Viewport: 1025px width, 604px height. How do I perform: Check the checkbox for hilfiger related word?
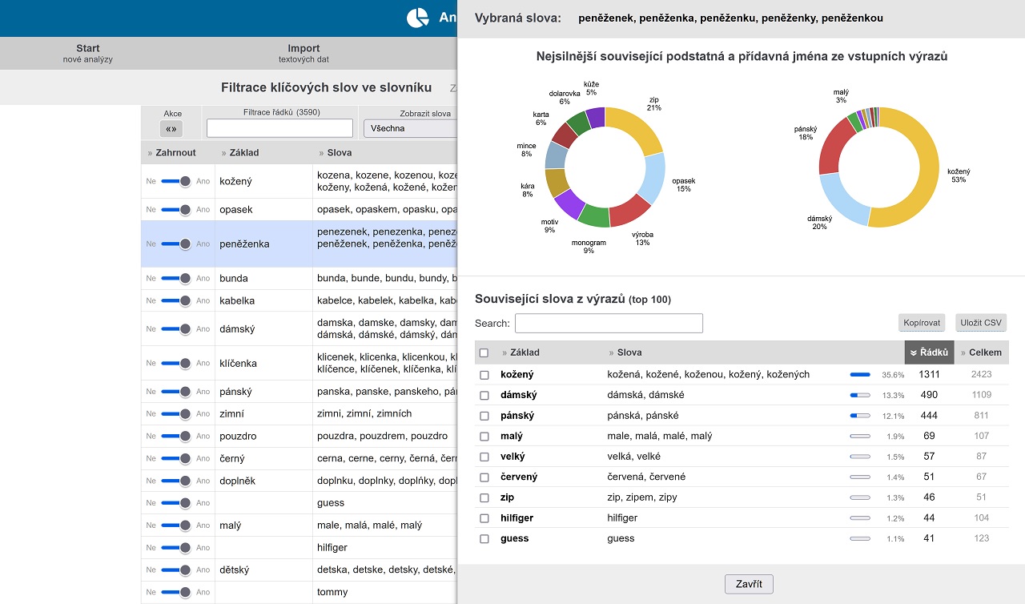click(484, 518)
